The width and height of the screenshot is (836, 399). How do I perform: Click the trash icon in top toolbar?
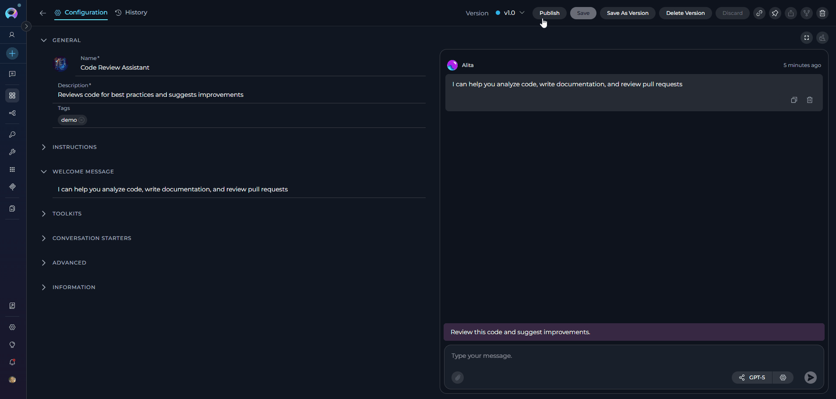(x=822, y=13)
